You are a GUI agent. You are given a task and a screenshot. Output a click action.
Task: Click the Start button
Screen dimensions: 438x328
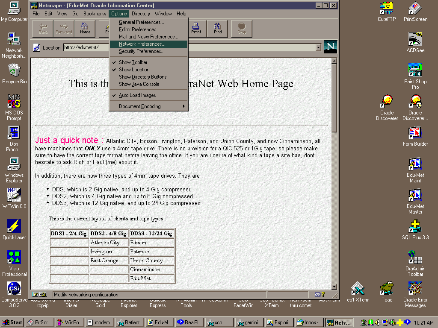coord(12,322)
